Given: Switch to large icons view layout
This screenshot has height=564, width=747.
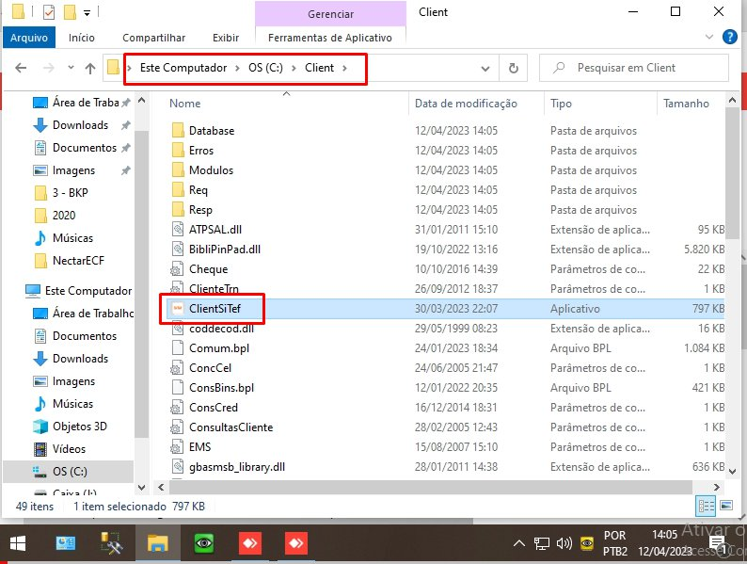Looking at the screenshot, I should pyautogui.click(x=724, y=506).
